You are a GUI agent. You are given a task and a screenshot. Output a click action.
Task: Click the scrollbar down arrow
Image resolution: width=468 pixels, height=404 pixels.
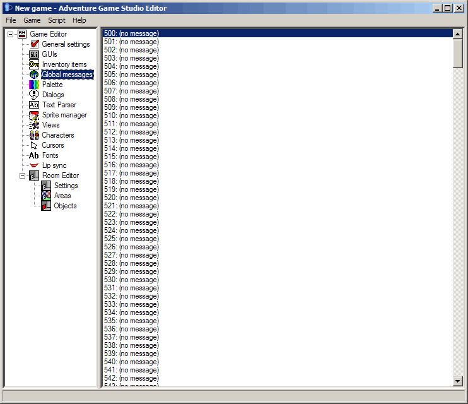coord(458,381)
